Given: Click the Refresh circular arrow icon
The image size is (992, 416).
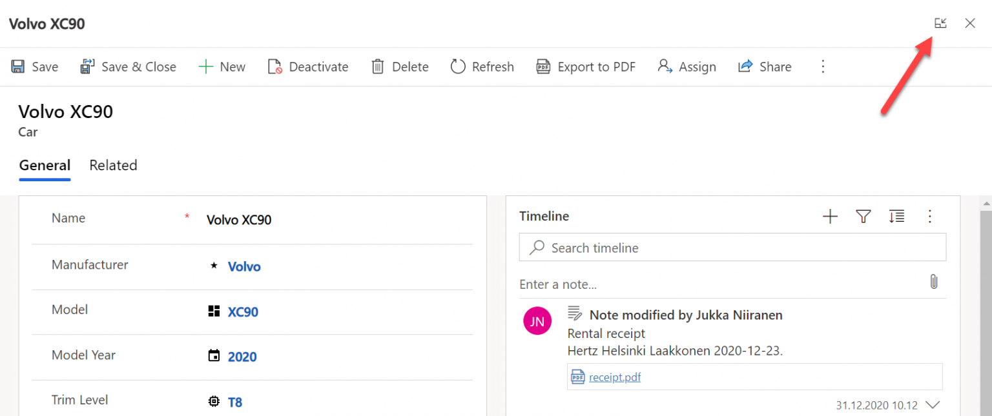Looking at the screenshot, I should click(x=458, y=66).
